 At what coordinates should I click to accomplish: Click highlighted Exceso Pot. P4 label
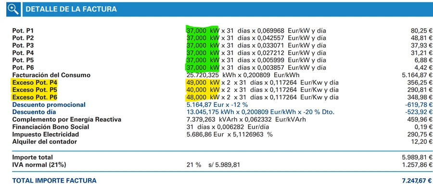point(35,82)
